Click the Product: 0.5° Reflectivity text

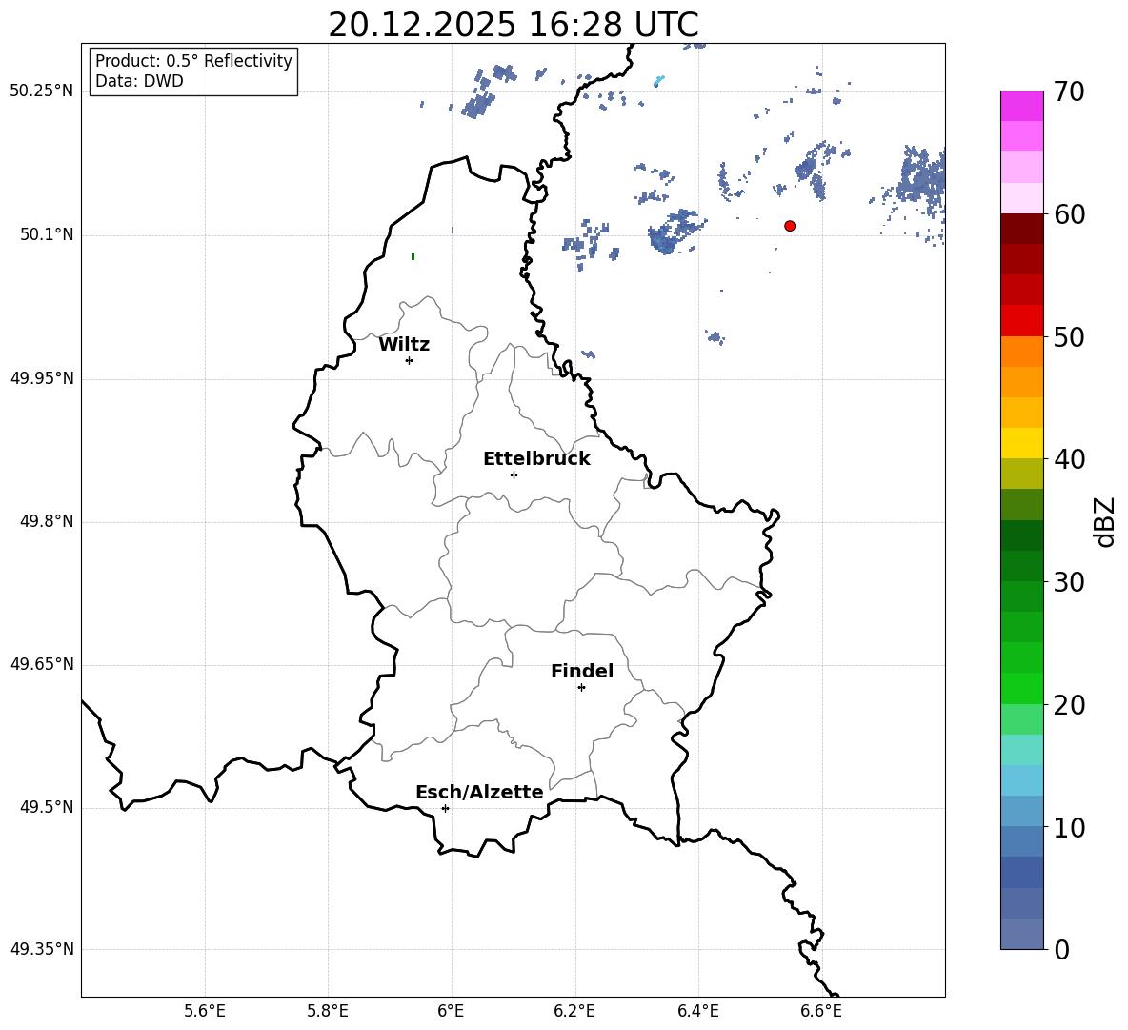coord(193,60)
